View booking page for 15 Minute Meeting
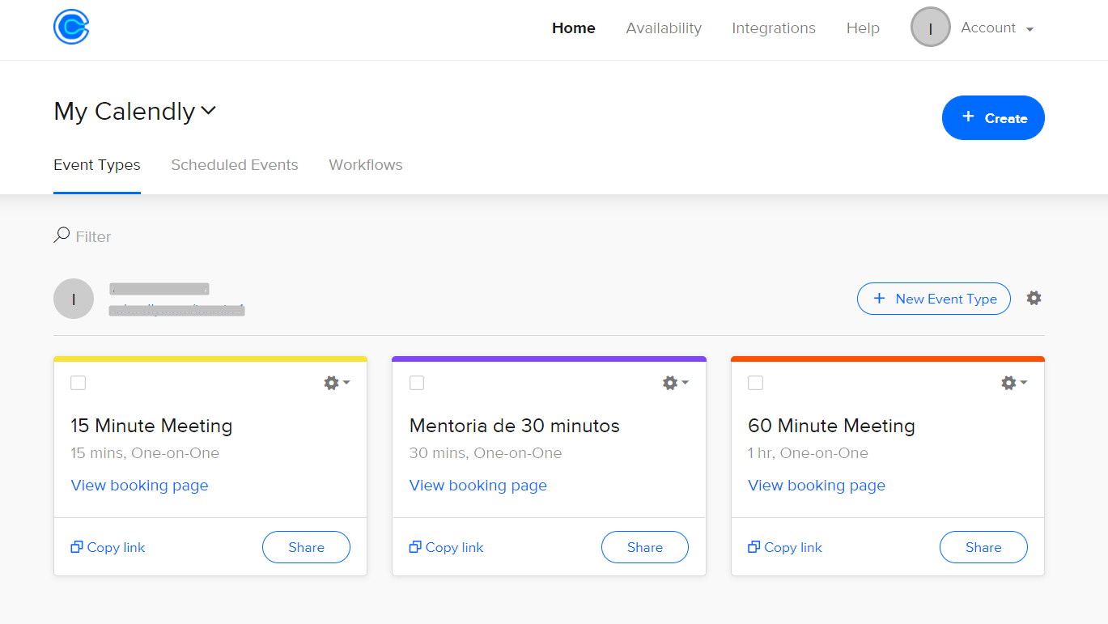The image size is (1108, 624). [139, 486]
